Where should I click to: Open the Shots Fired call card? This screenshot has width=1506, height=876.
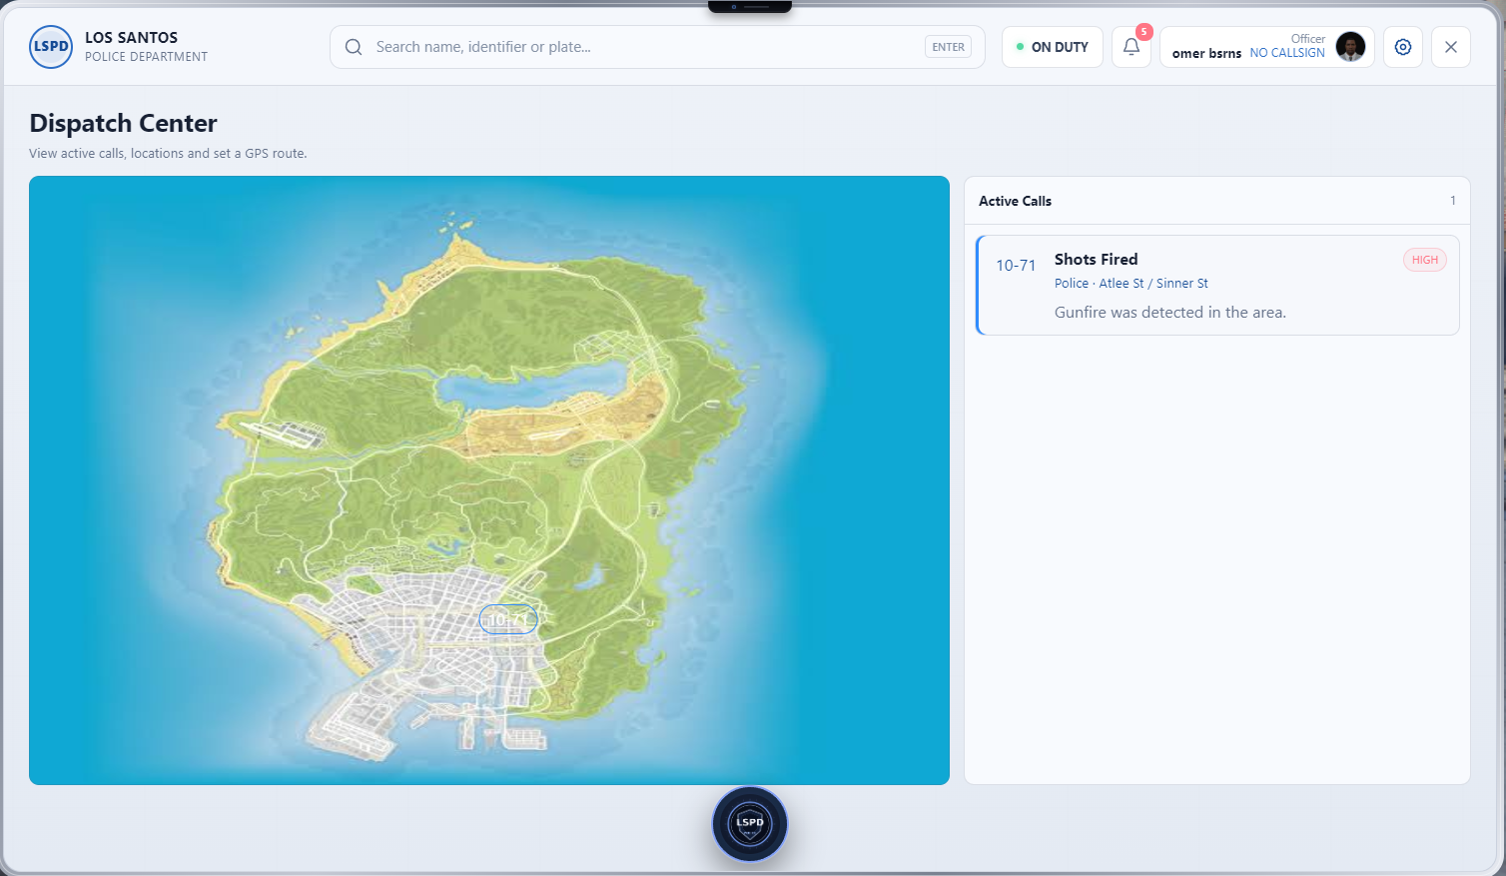1217,285
